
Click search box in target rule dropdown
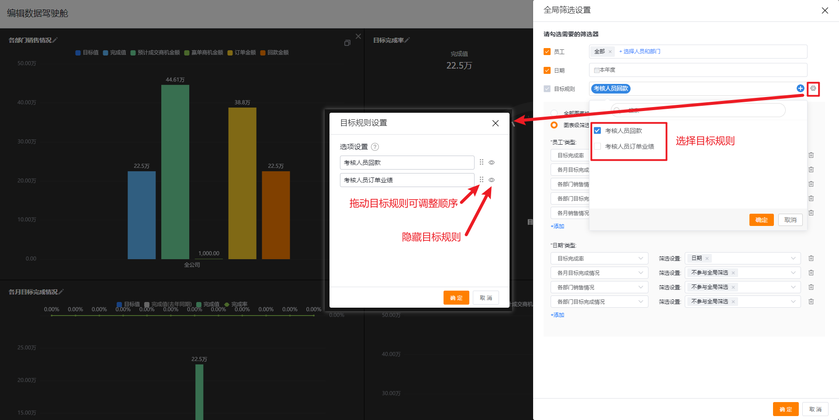click(698, 110)
